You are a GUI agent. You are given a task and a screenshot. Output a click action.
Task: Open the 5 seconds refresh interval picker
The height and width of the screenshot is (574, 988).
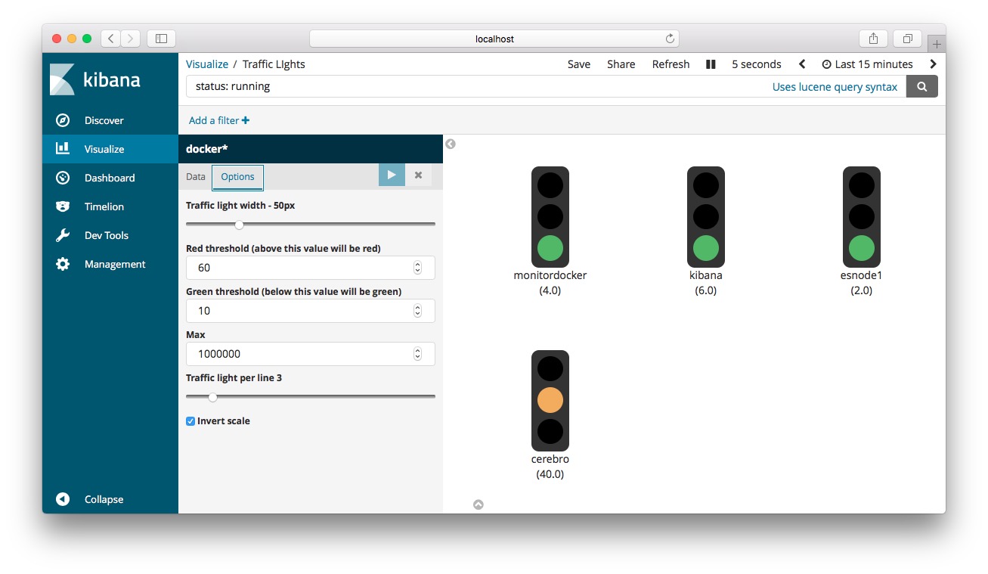point(757,64)
